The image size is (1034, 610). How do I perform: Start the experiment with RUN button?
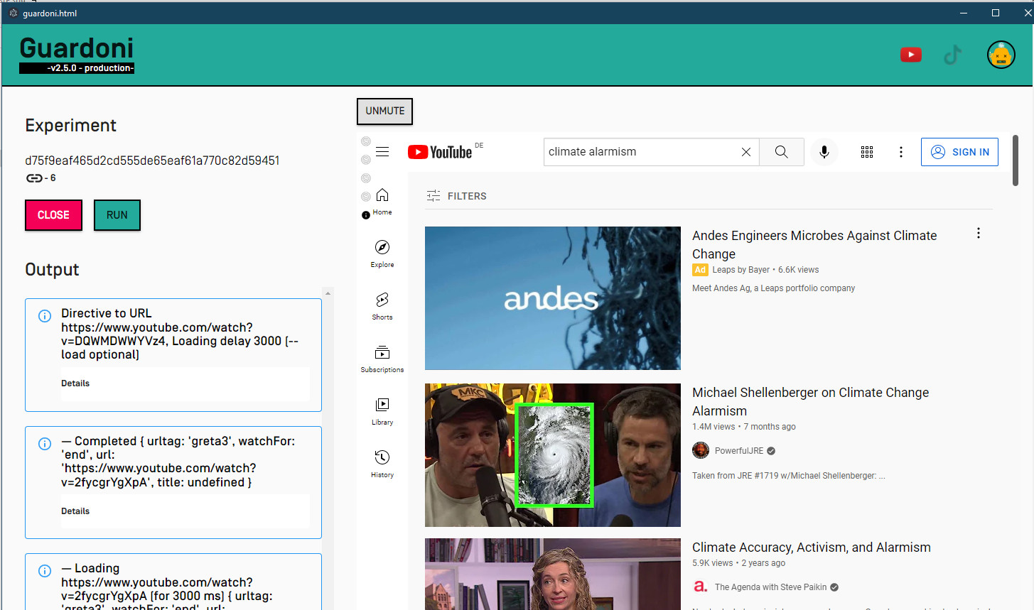[x=117, y=215]
